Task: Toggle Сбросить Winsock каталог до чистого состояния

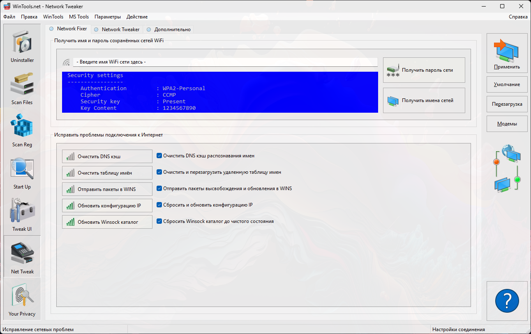Action: coord(159,221)
